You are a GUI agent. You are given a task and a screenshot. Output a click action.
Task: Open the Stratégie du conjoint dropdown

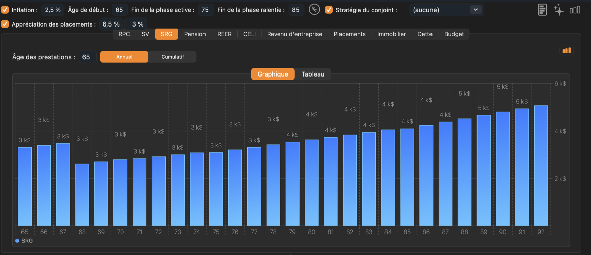(447, 10)
